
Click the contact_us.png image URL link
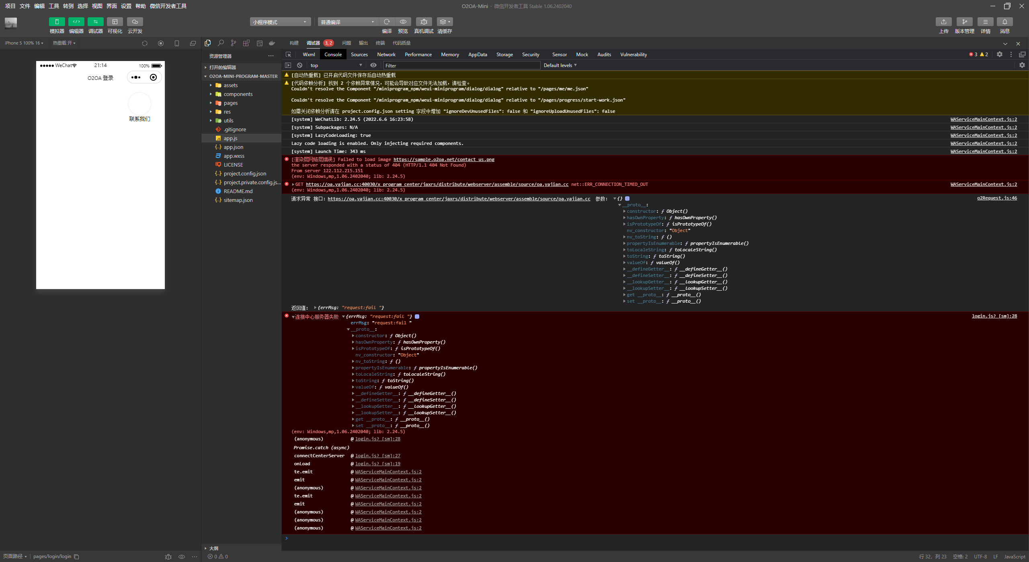tap(444, 159)
